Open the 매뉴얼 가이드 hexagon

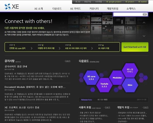pyautogui.click(x=130, y=70)
